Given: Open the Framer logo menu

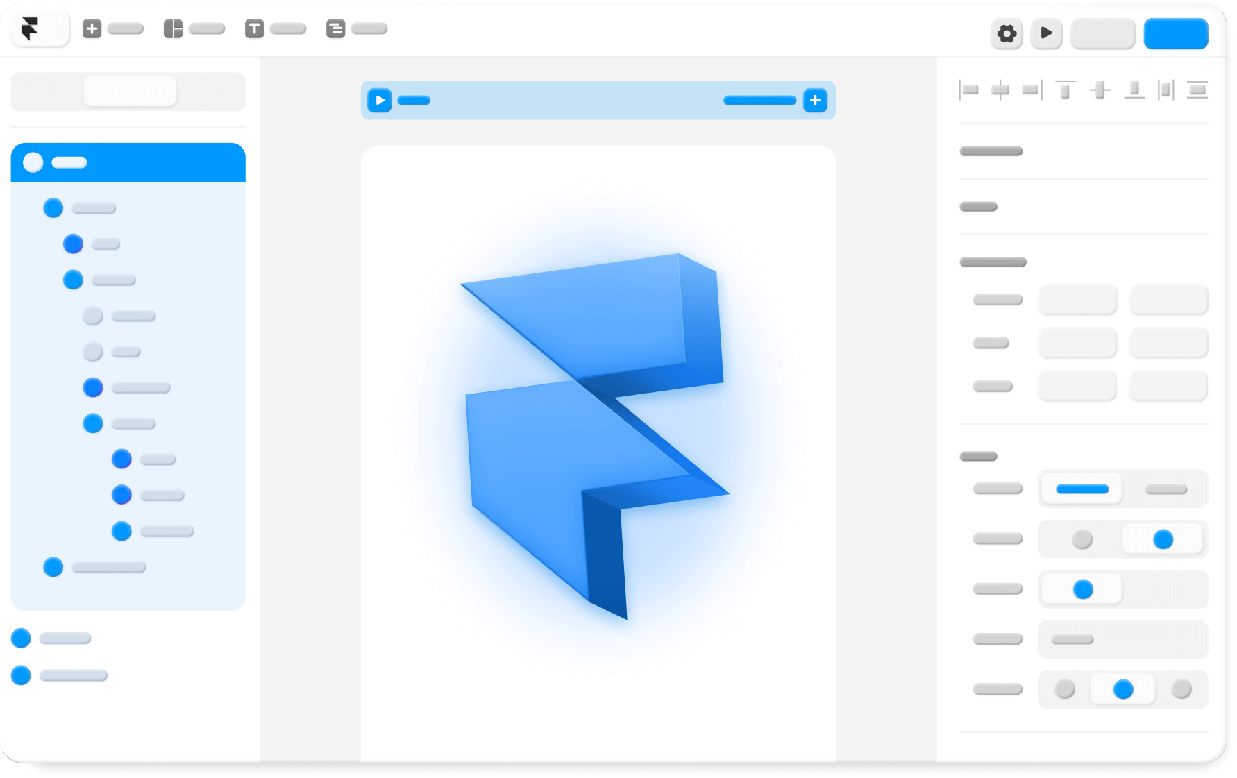Looking at the screenshot, I should (x=40, y=29).
